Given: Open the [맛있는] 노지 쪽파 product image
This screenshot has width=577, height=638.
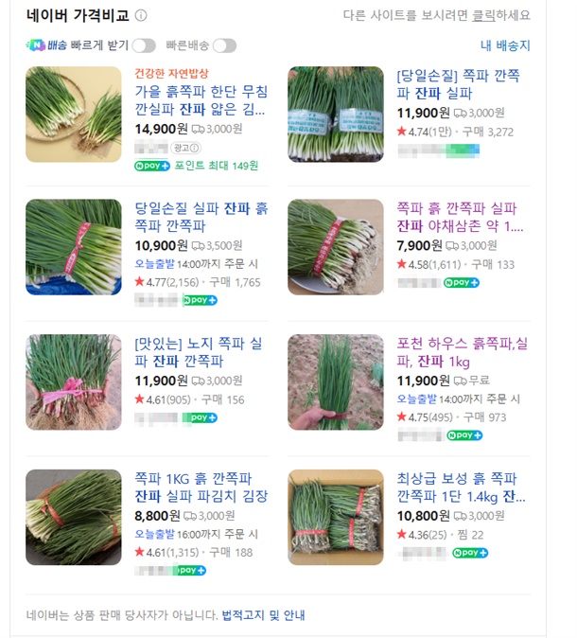Looking at the screenshot, I should coord(74,381).
